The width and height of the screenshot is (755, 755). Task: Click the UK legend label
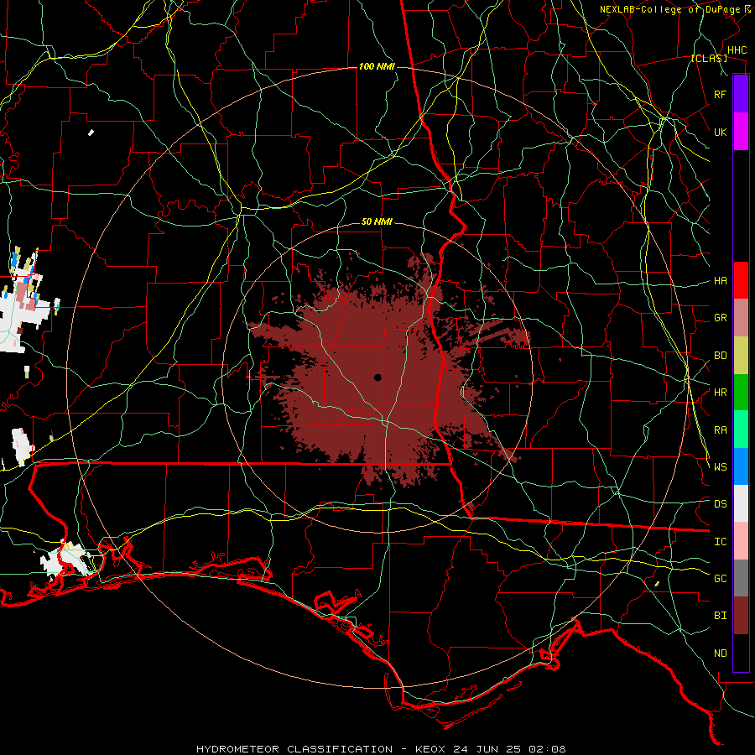click(721, 132)
